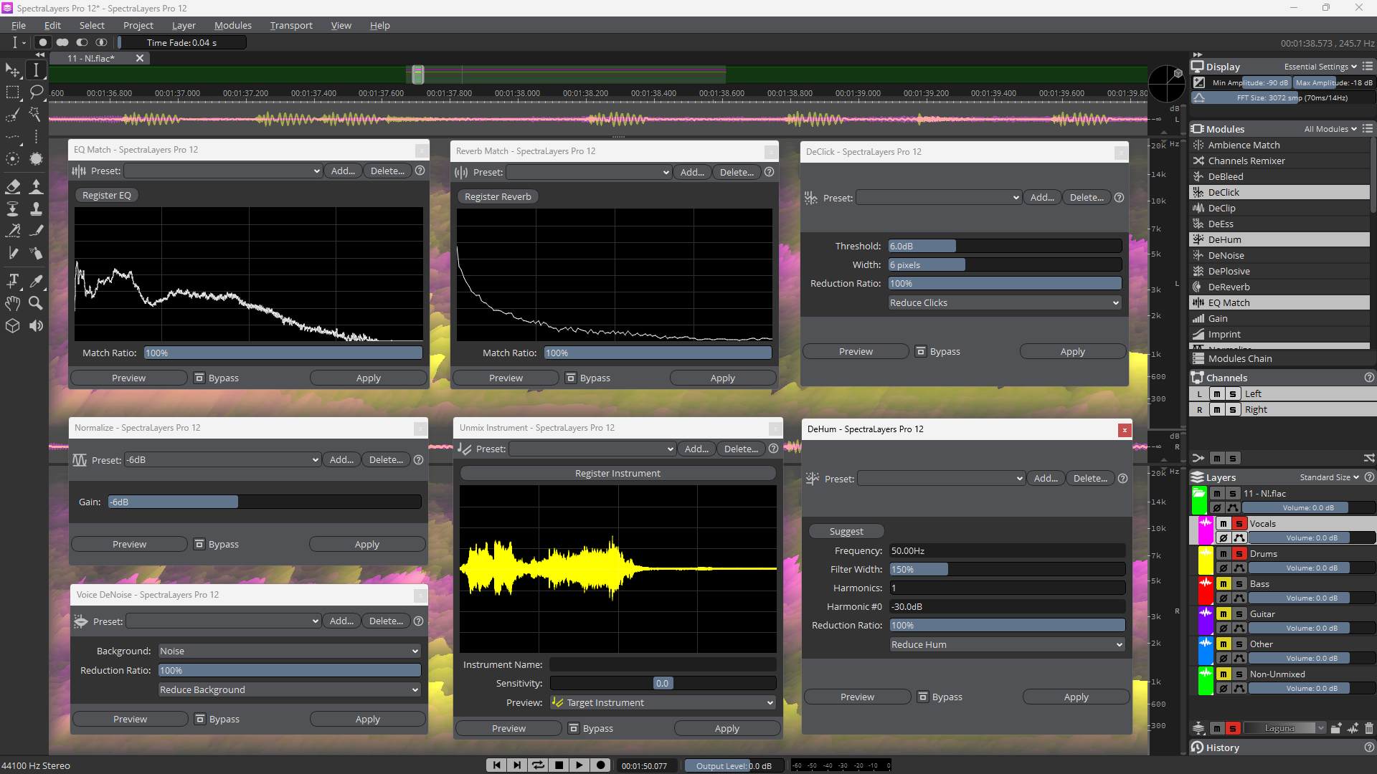
Task: Select the Zoom magnifier tool
Action: [x=35, y=303]
